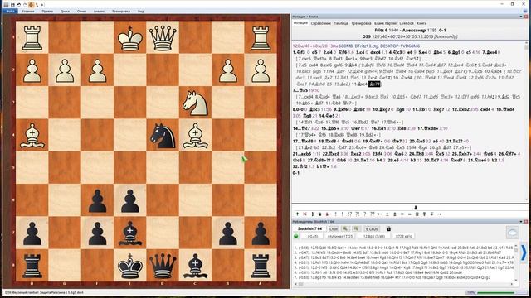The height and width of the screenshot is (298, 531).
Task: Click move 17...Rxd8 in the notation
Action: coord(303,141)
